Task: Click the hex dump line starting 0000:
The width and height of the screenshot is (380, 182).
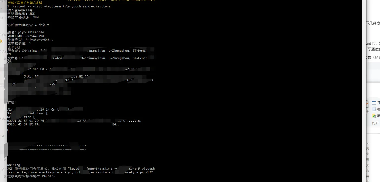Action: tap(74, 121)
